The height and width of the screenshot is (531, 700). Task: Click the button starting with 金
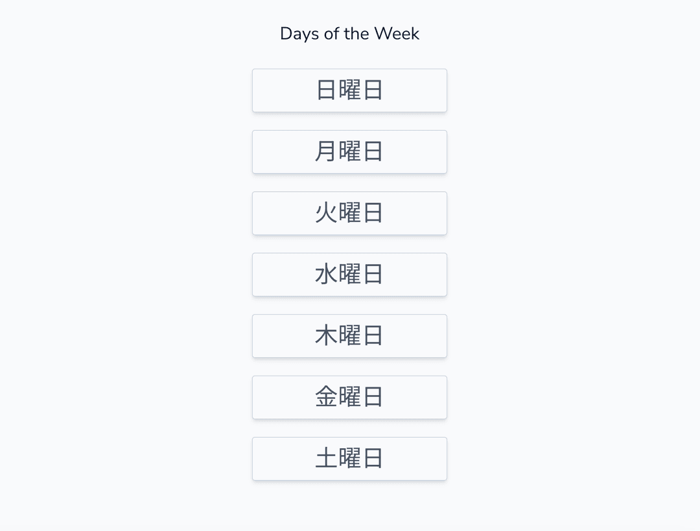click(x=349, y=397)
